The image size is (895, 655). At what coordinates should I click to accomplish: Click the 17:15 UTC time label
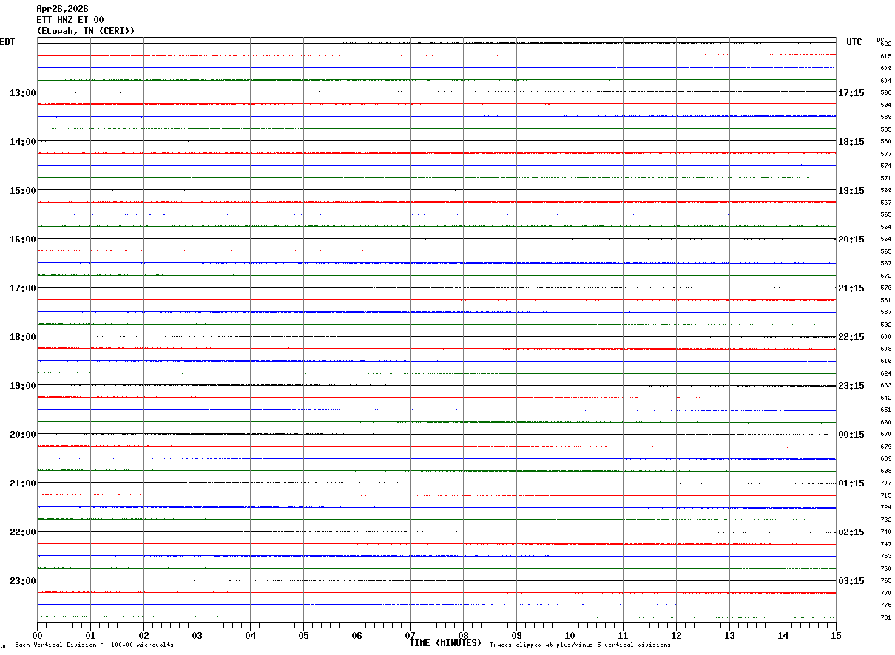click(851, 93)
